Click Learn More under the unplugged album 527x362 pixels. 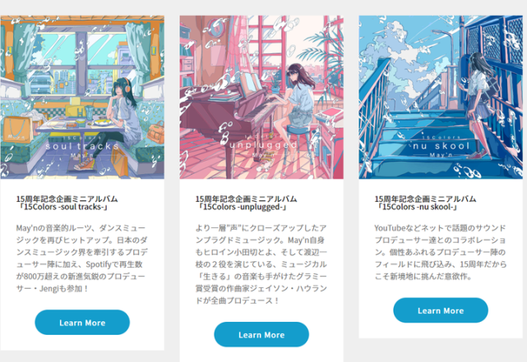pos(261,334)
